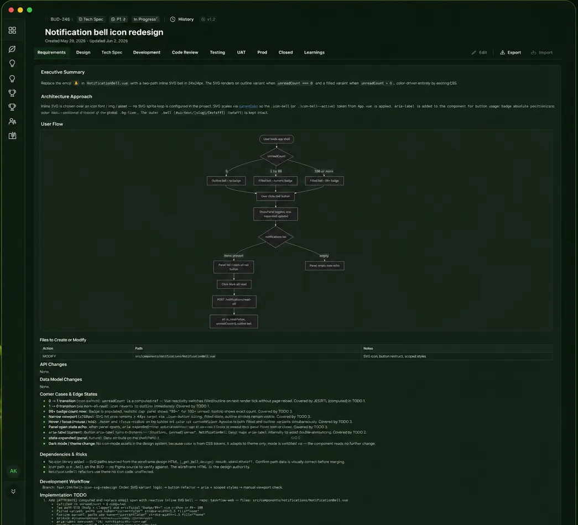Open the Tech Spec tab

112,53
